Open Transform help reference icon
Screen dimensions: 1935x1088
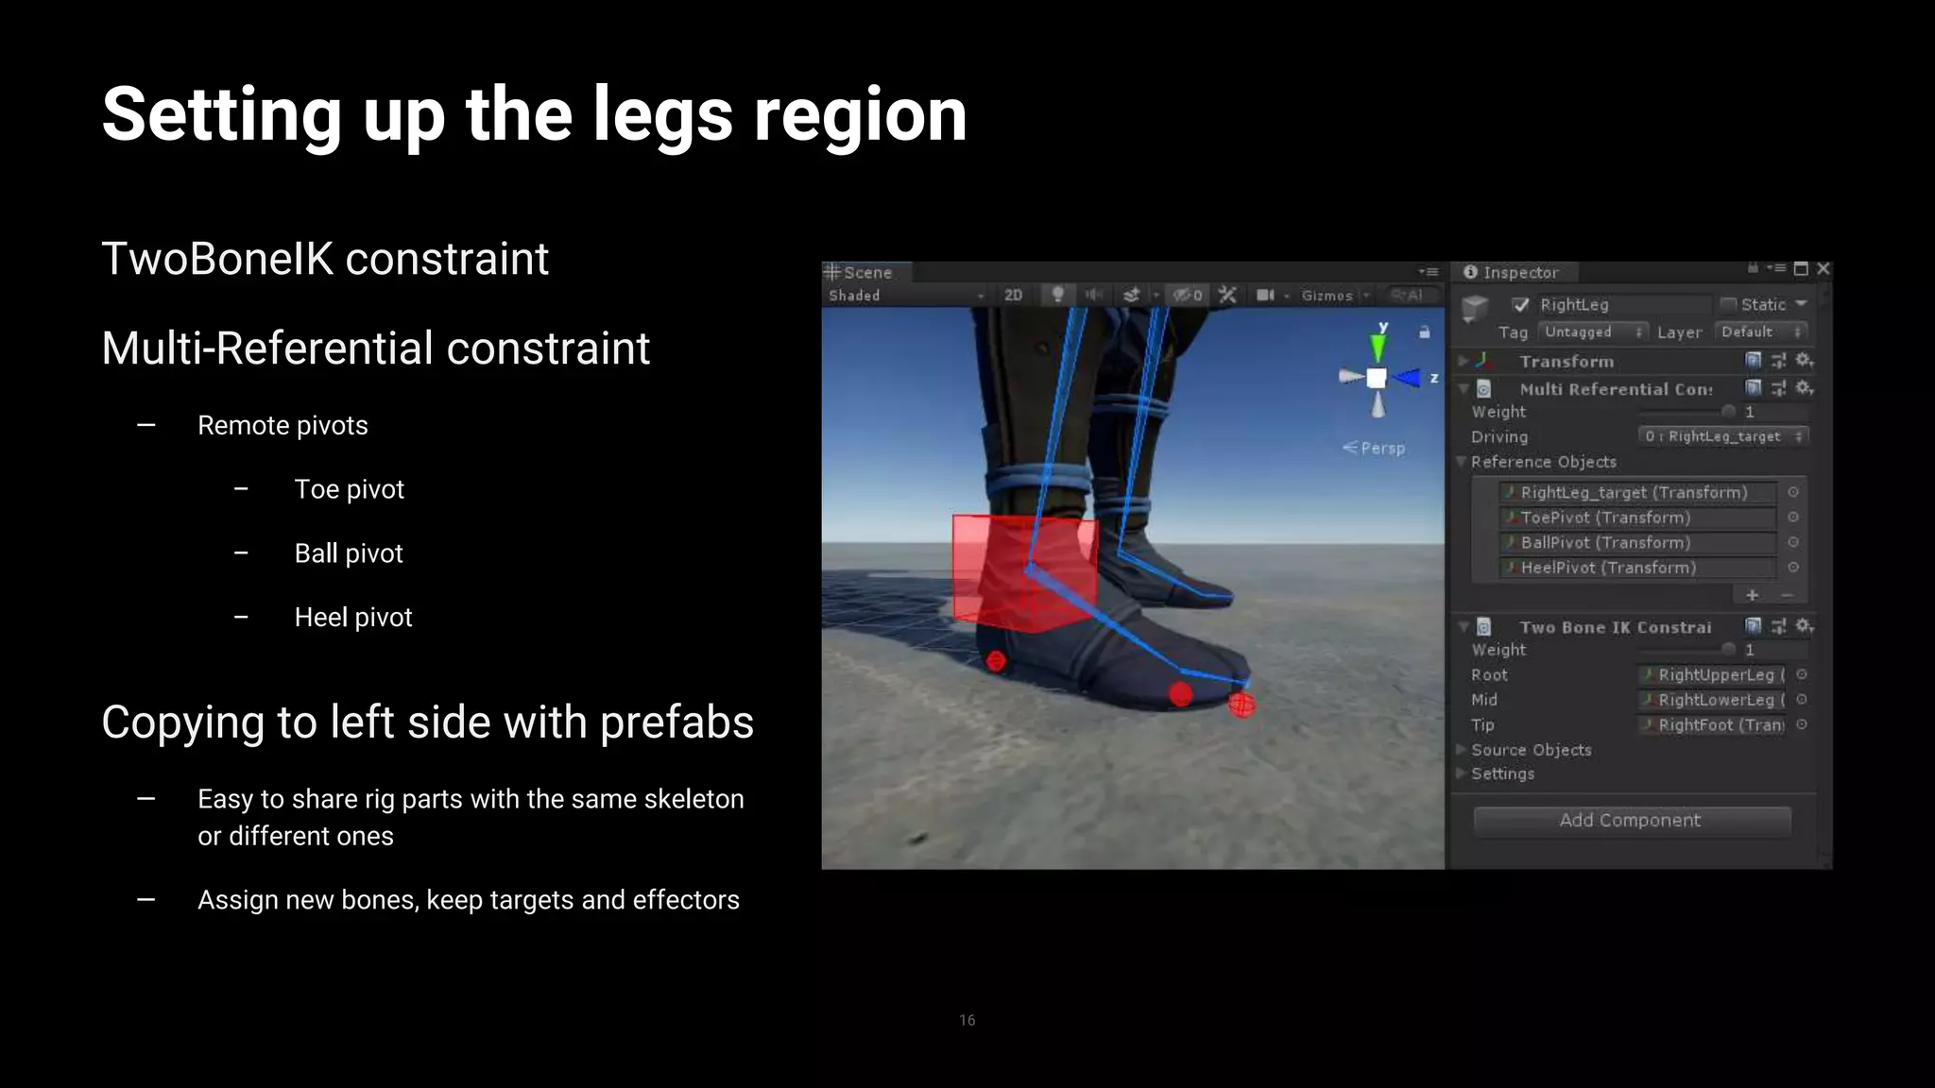click(1753, 360)
